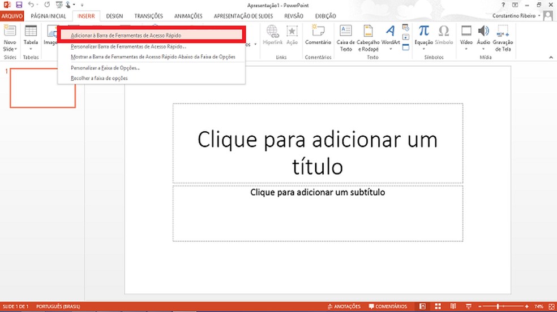The width and height of the screenshot is (557, 312).
Task: Start Gravação de Tela
Action: (x=503, y=38)
